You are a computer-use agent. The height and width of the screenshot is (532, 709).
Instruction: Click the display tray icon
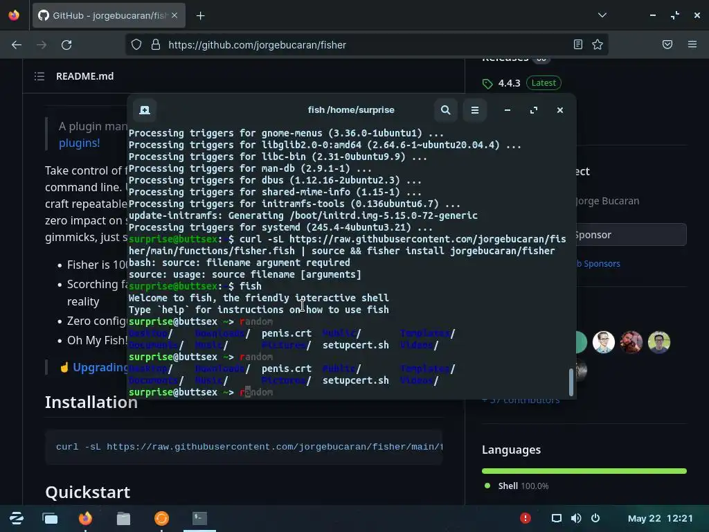557,518
